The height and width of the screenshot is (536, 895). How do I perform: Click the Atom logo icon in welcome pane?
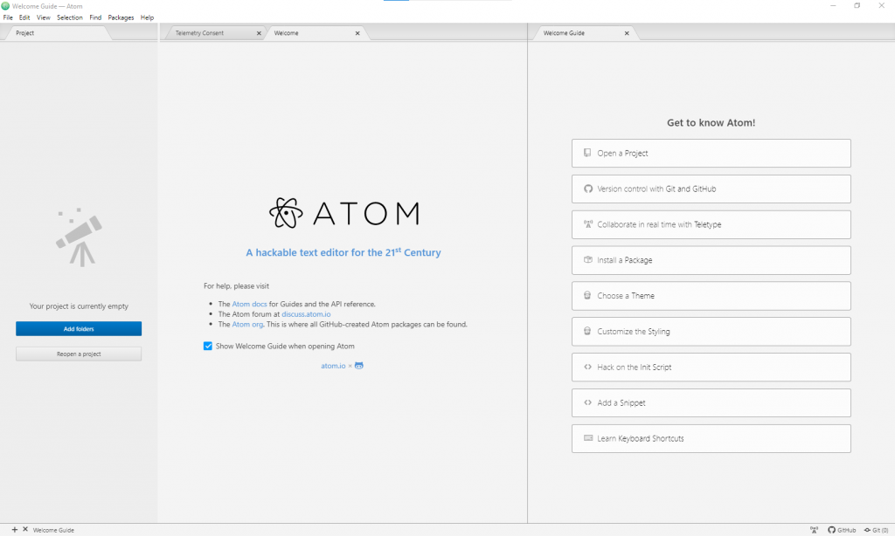tap(286, 213)
